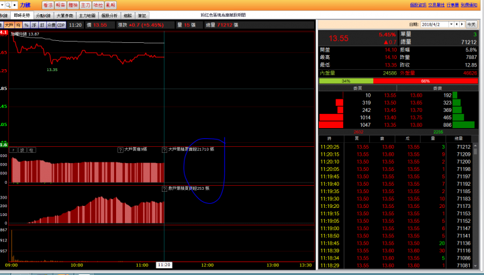Open the trading attributes link in top-right
Viewport: 484px width, 275px height.
436,5
